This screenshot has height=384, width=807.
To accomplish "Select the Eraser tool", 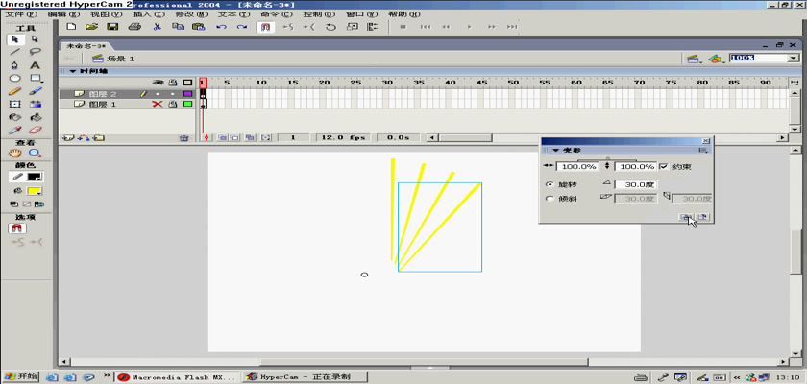I will point(35,130).
